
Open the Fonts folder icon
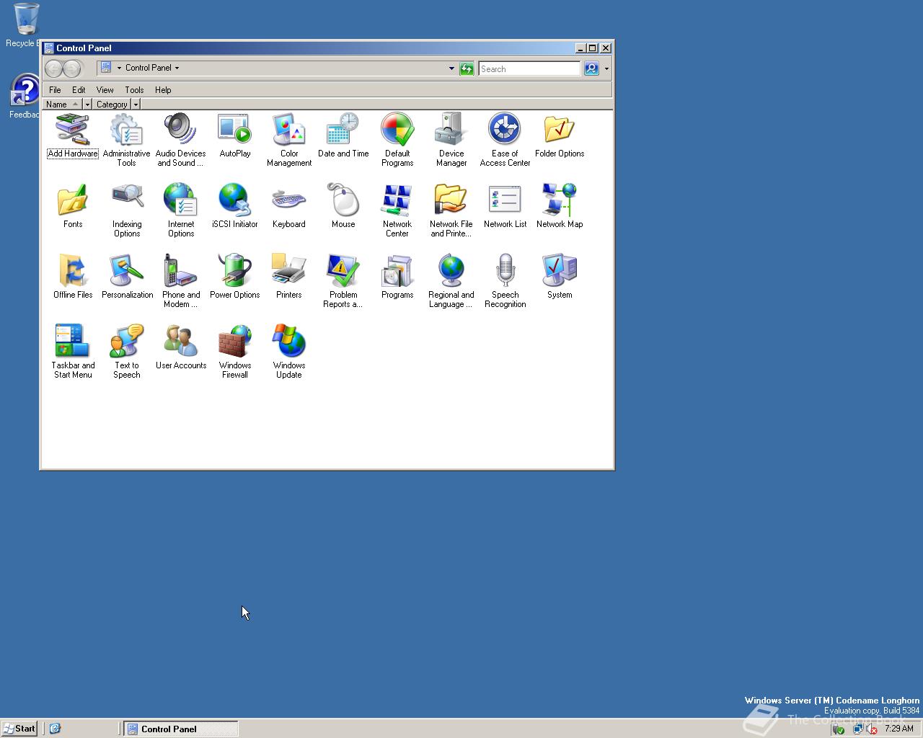coord(73,206)
